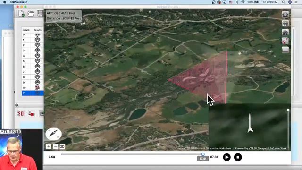Select simulation row 6
Image resolution: width=302 pixels, height=170 pixels.
[33, 67]
